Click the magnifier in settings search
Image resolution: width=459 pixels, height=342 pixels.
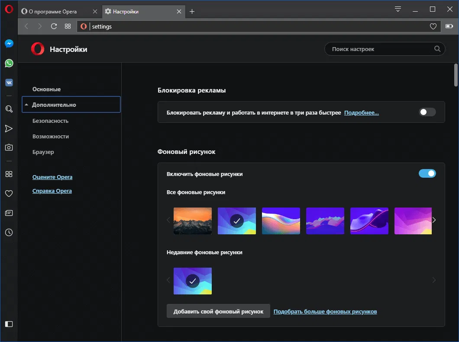coord(437,49)
